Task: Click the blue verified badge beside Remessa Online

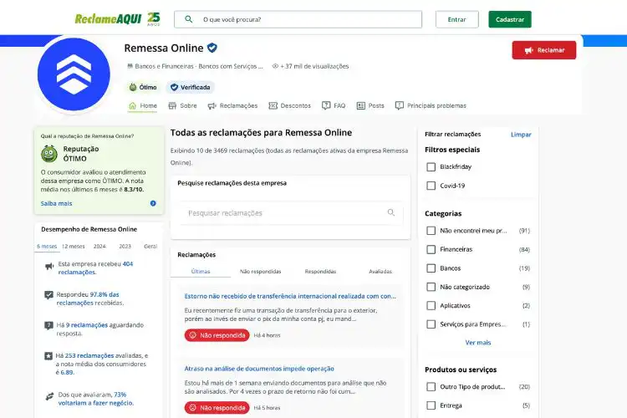Action: tap(212, 48)
